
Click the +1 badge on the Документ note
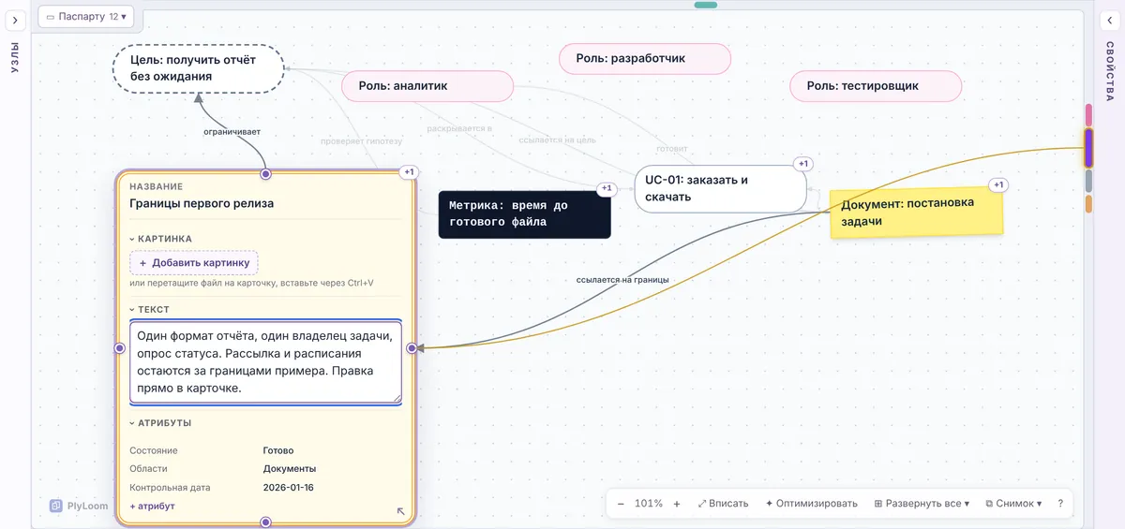[x=998, y=184]
